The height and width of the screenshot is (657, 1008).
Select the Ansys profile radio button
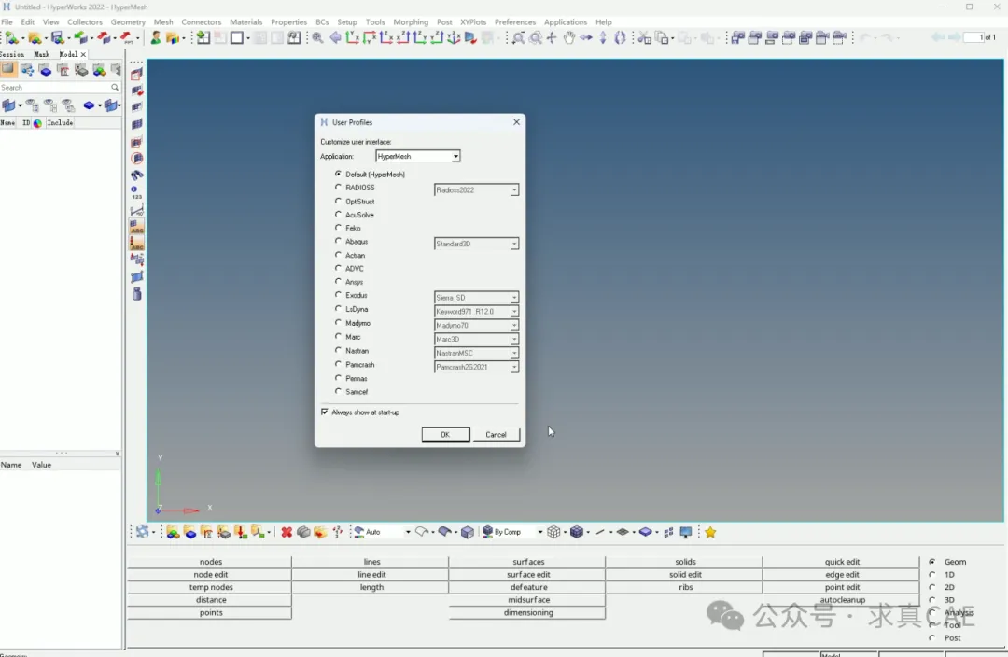[x=338, y=281]
